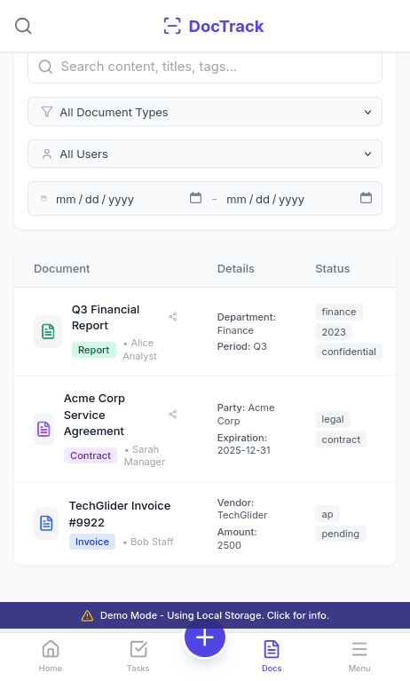Click green file icon of Q3 Financial Report
Image resolution: width=410 pixels, height=681 pixels.
tap(48, 331)
